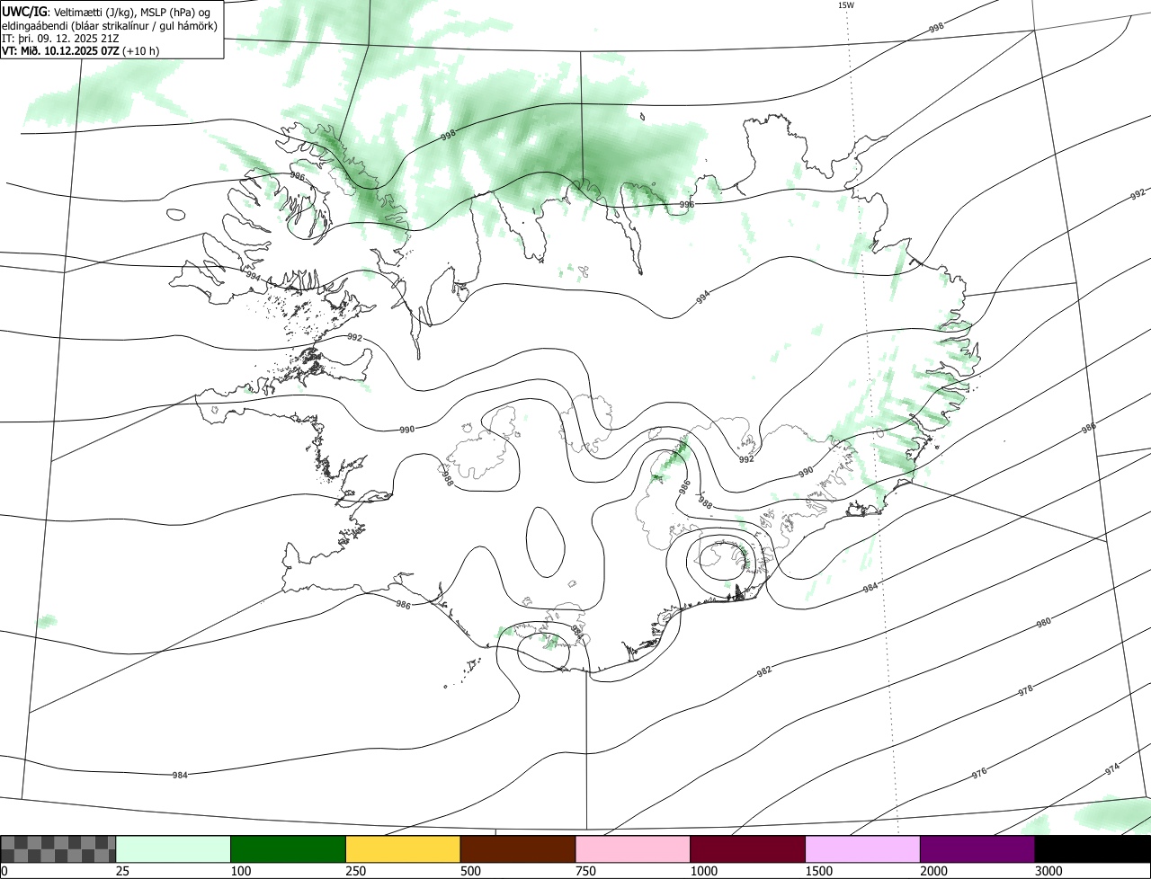Screen dimensions: 1151x879
Task: Click the '980' isobar label
Action: pos(1043,622)
